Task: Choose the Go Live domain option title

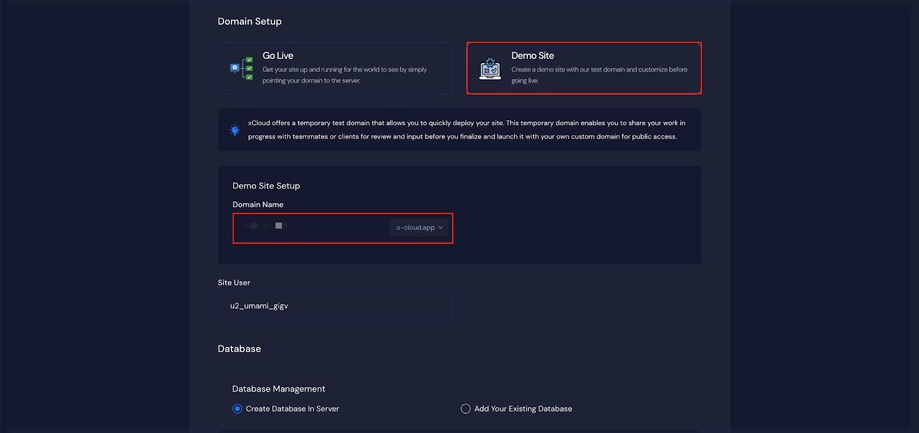Action: 278,56
